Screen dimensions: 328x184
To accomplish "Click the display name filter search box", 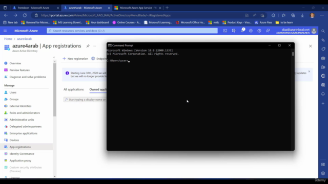I will tap(86, 100).
